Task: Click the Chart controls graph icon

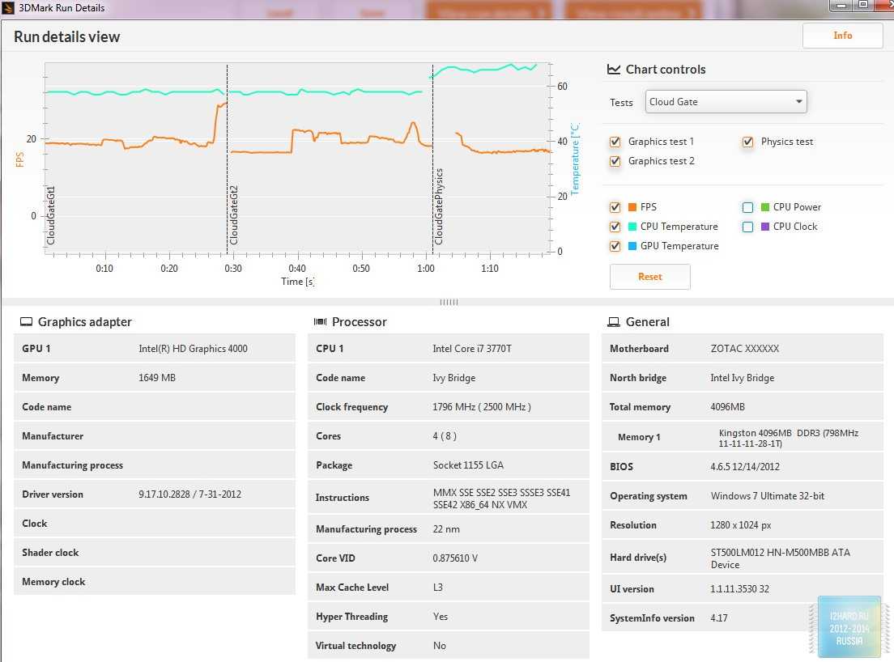Action: (x=614, y=70)
